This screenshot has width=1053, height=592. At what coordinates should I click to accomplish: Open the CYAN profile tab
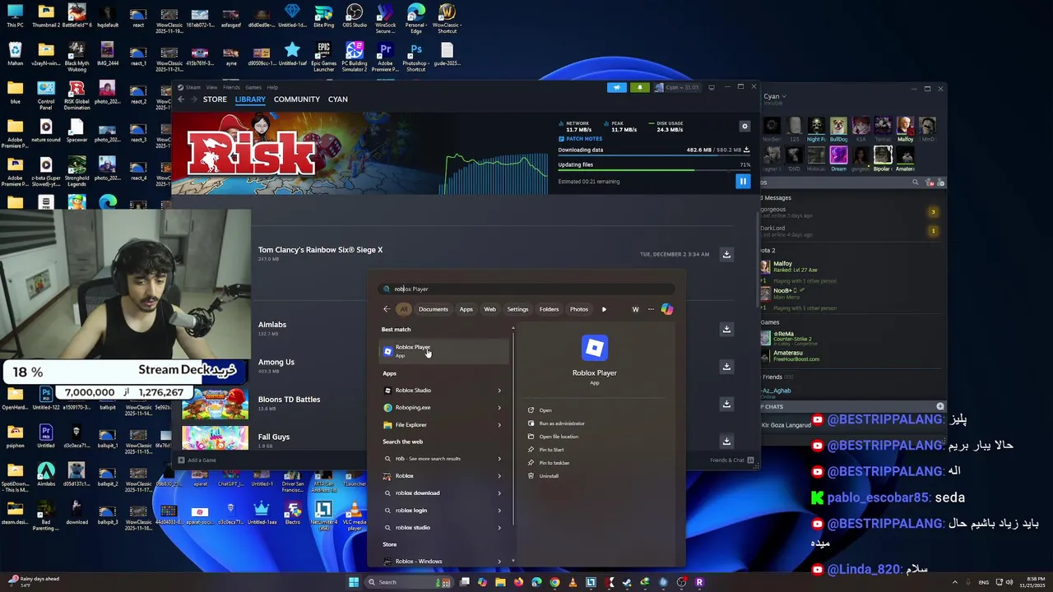(x=338, y=99)
